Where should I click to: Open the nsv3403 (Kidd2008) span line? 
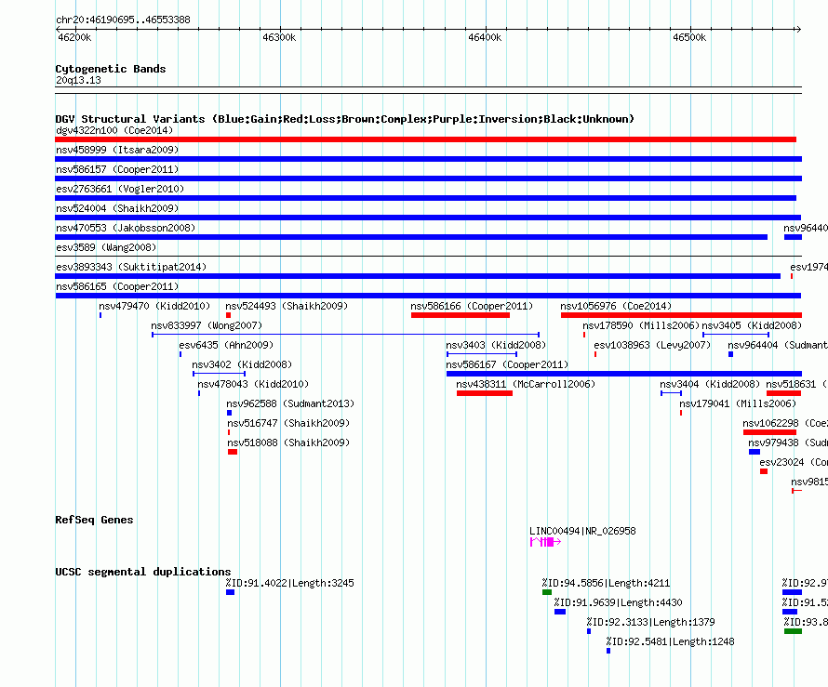(482, 354)
